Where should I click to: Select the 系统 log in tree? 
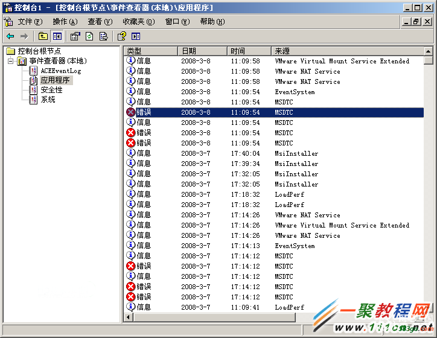tap(48, 100)
